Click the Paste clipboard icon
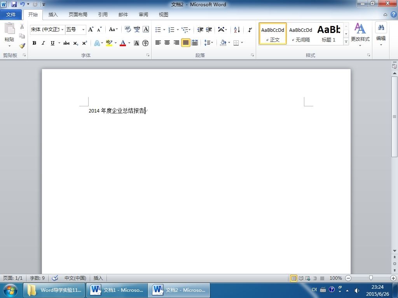 [x=9, y=28]
